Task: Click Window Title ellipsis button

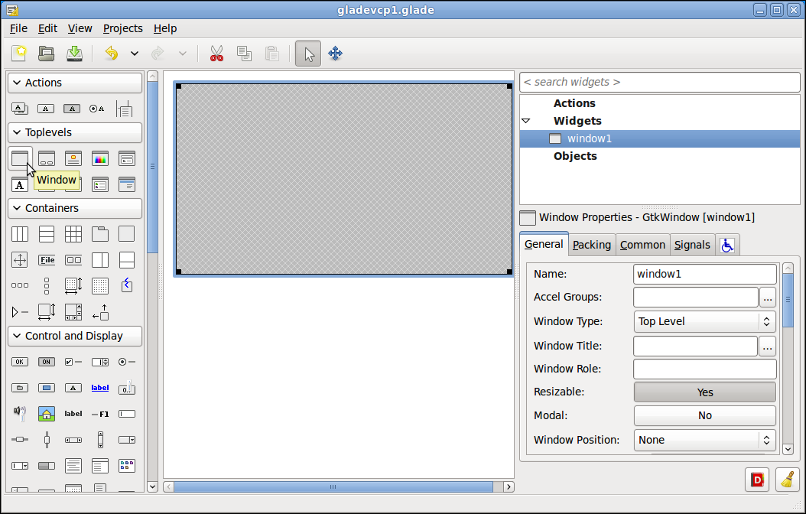Action: [x=767, y=346]
